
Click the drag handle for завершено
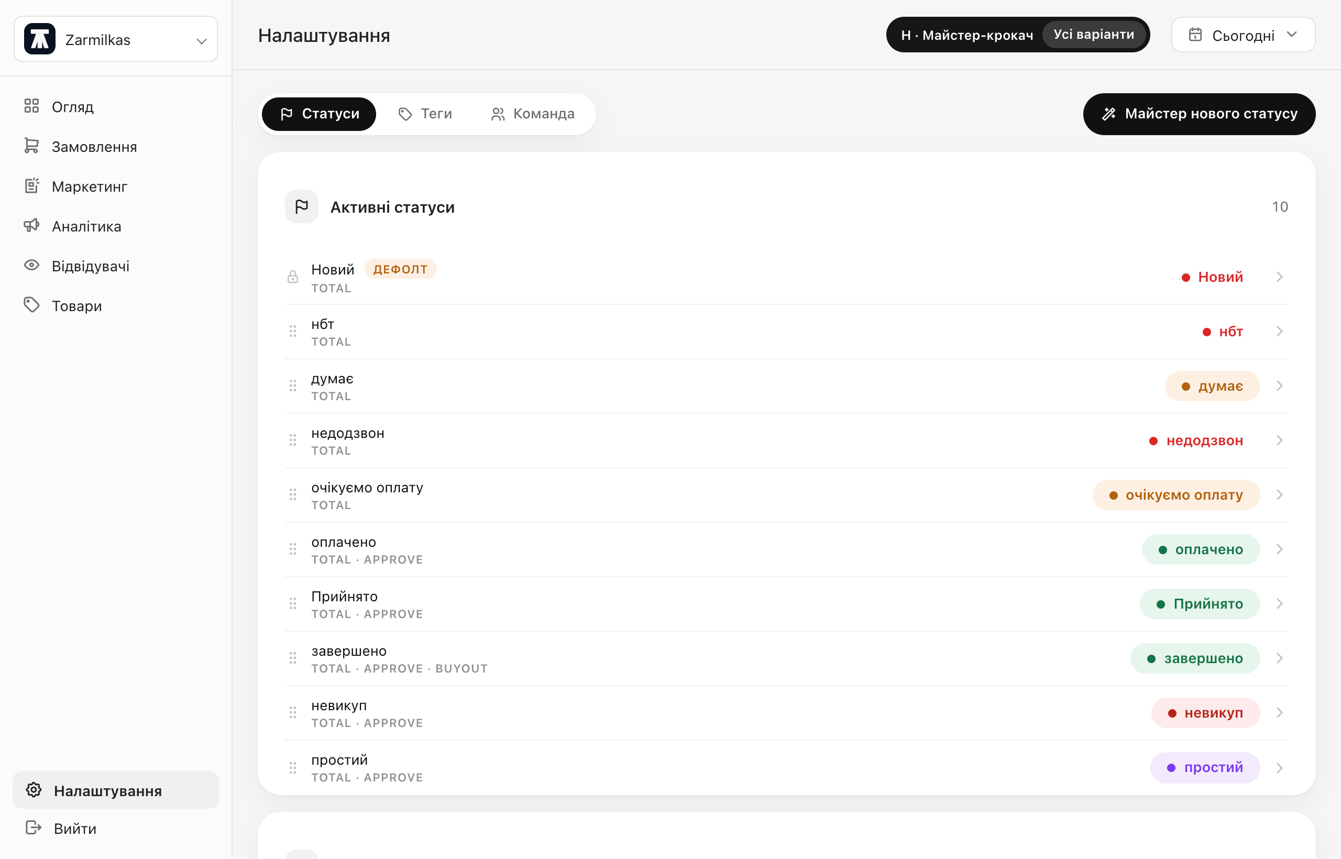click(x=293, y=658)
